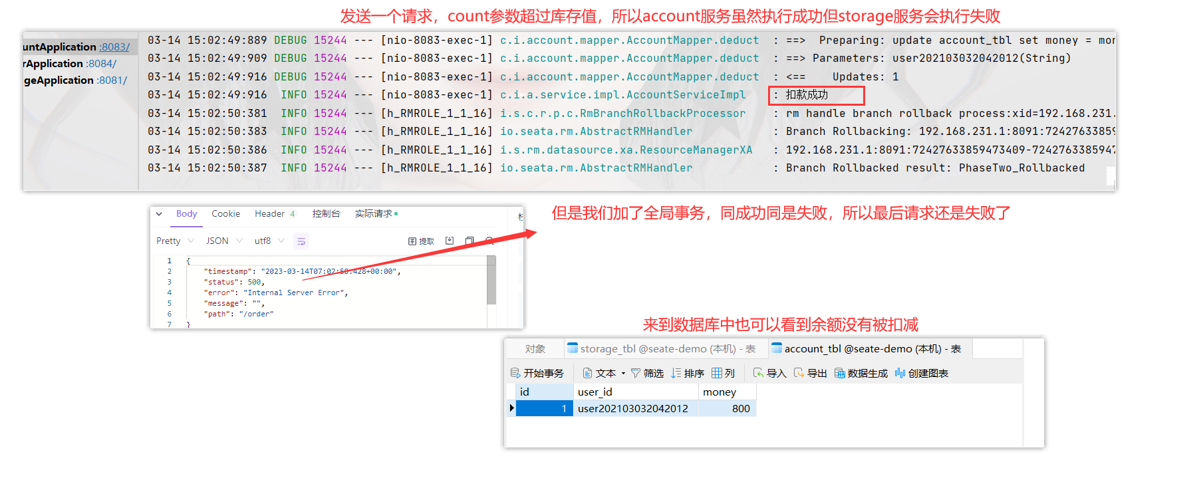
Task: Open the utf8 encoding dropdown
Action: point(269,241)
